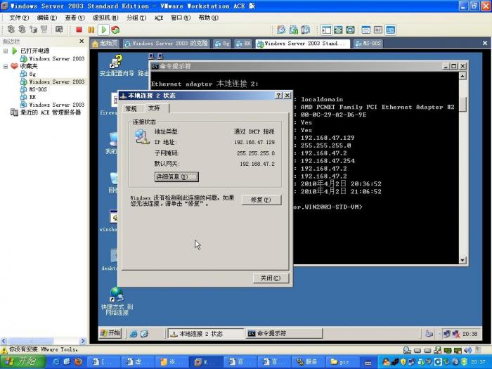
Task: Click the fifth left toolbar icon near stop button
Action: click(x=58, y=30)
